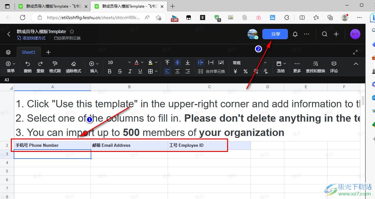Image resolution: width=375 pixels, height=199 pixels.
Task: Select the Email Address header cell
Action: tap(129, 146)
